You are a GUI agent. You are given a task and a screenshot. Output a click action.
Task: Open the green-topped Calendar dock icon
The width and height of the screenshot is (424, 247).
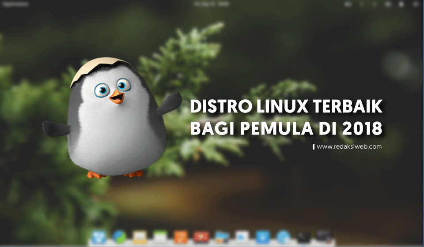point(160,237)
